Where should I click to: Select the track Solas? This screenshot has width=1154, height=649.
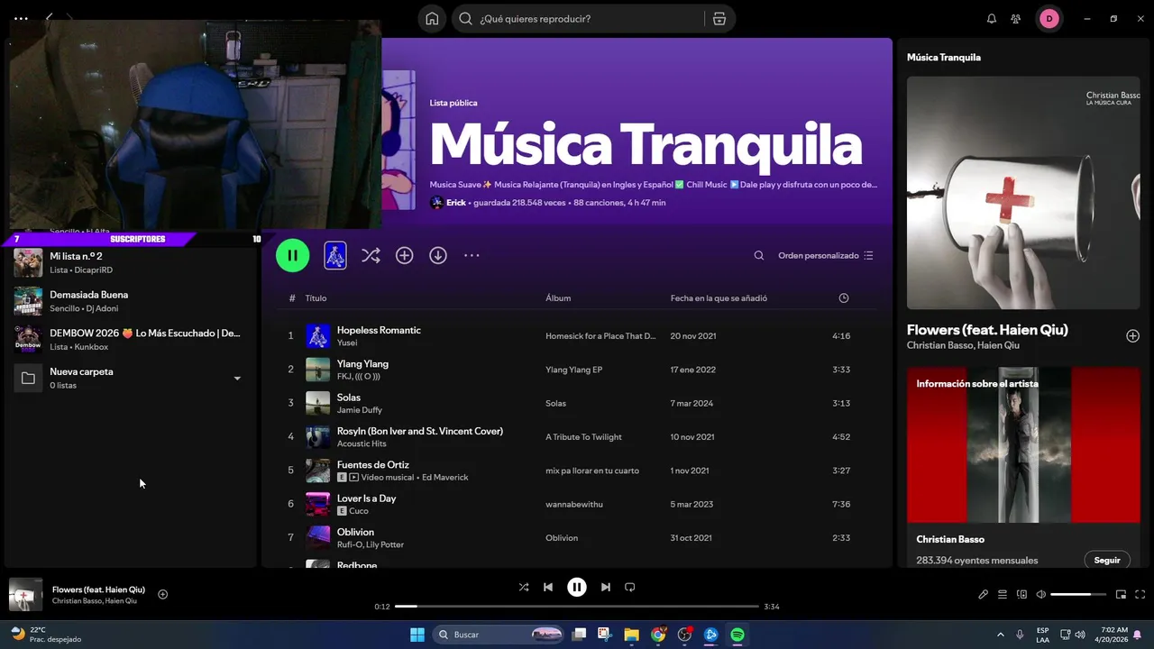348,398
